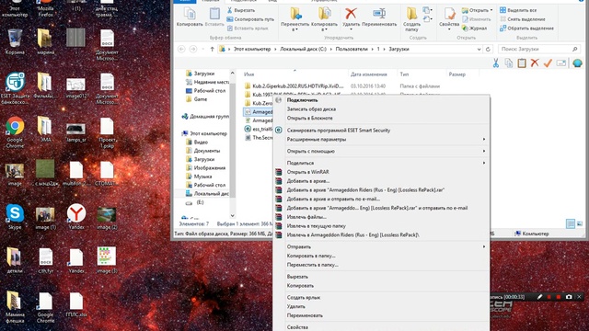Click the up-arrow navigation icon

tap(212, 49)
